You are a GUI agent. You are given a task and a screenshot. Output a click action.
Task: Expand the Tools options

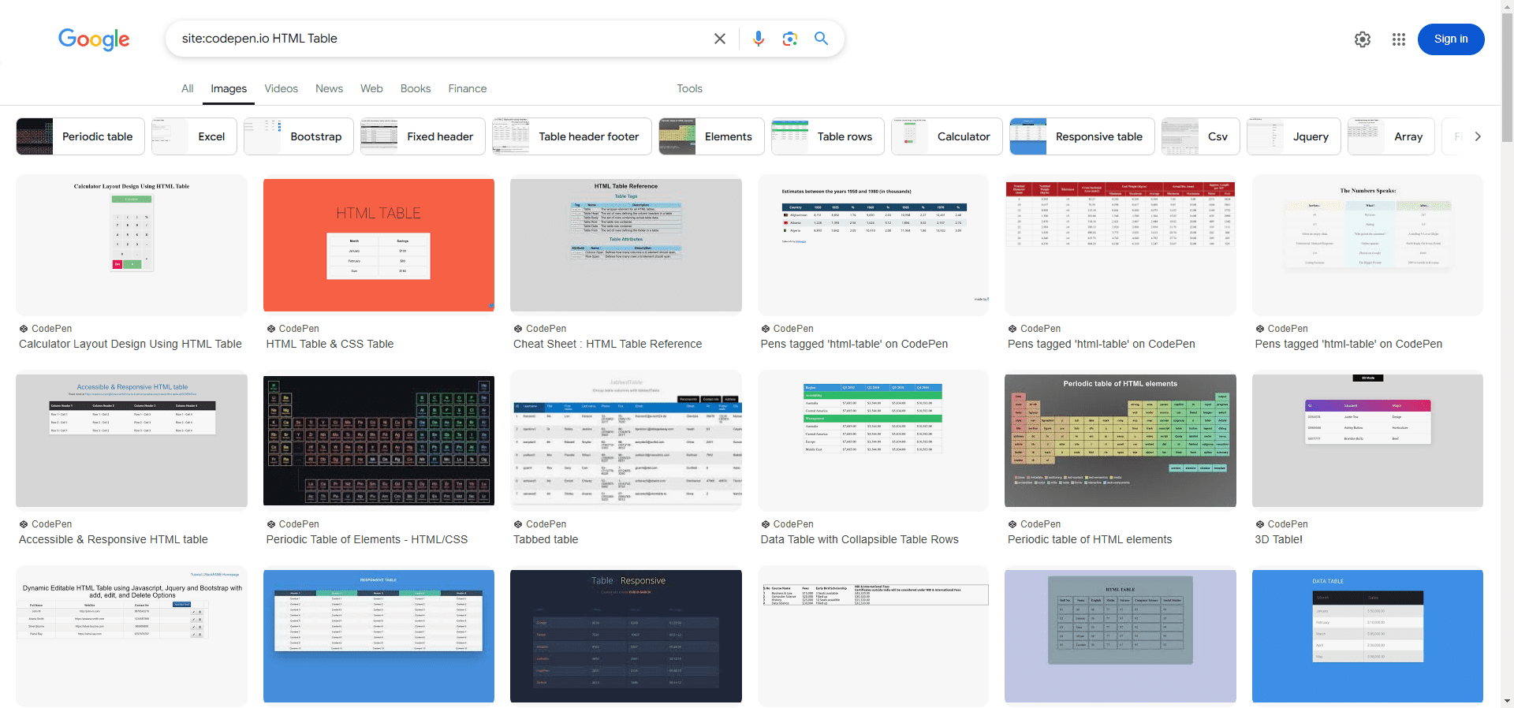pyautogui.click(x=689, y=88)
